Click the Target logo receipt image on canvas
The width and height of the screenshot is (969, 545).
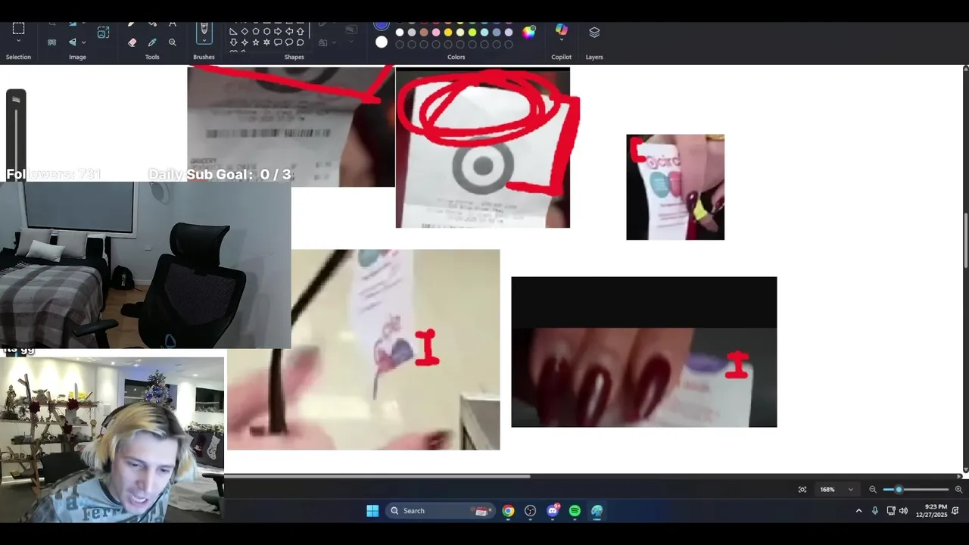tap(482, 148)
